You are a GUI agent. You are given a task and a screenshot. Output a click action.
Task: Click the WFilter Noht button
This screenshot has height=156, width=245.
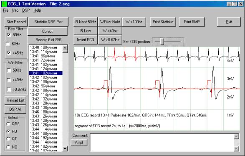(x=110, y=22)
